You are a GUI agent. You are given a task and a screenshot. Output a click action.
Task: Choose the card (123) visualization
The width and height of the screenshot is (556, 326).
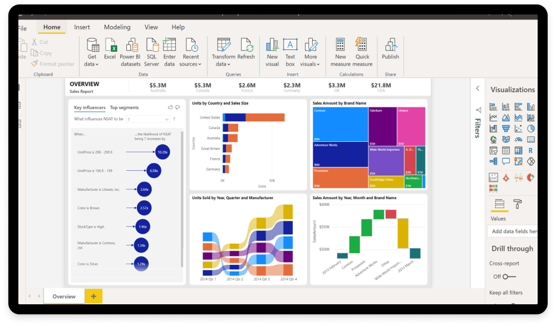click(531, 140)
